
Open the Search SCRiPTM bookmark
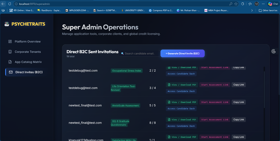(x=105, y=11)
